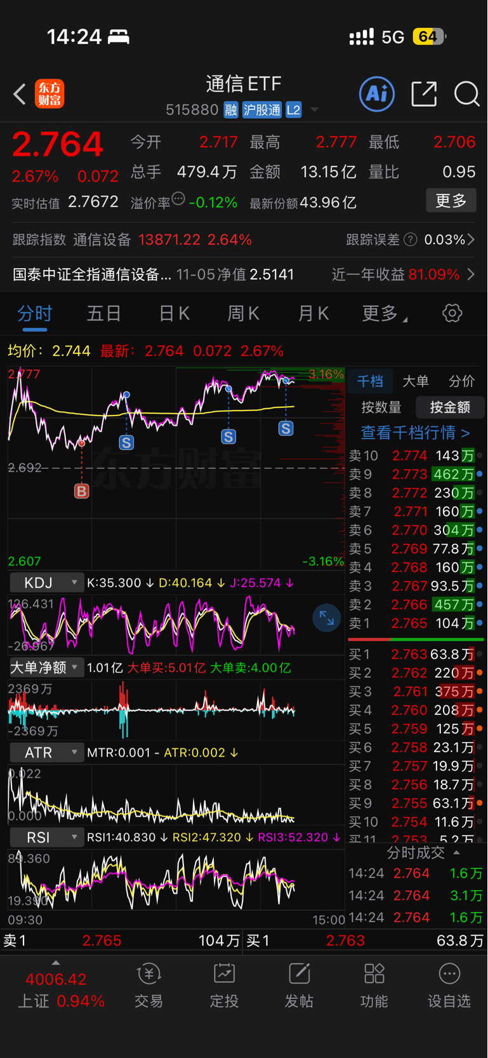Switch to 日K chart tab
Screen dimensions: 488x1058
tap(174, 314)
